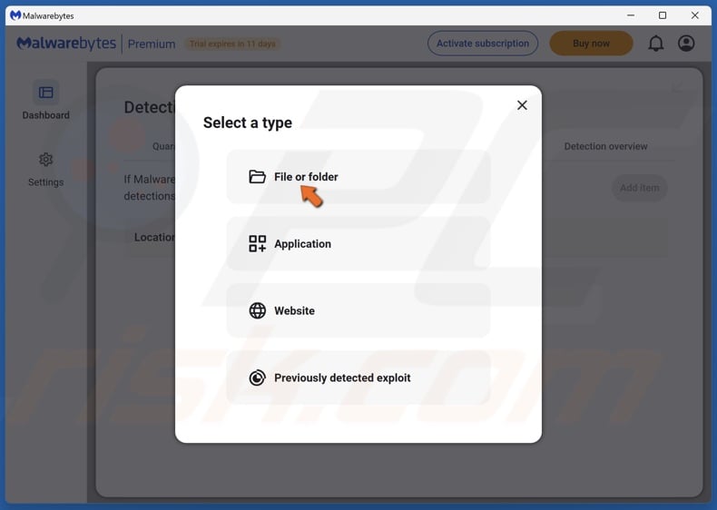Viewport: 717px width, 510px height.
Task: Open the user account icon
Action: click(686, 44)
